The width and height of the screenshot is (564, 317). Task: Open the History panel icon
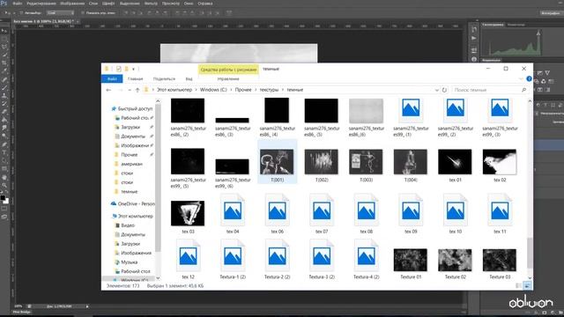[474, 29]
